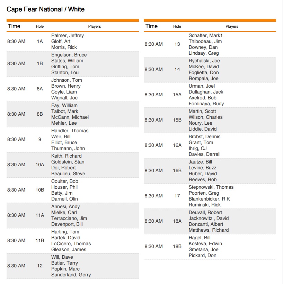Select player Pickard, Don
Screen dimensions: 283x284
click(202, 255)
